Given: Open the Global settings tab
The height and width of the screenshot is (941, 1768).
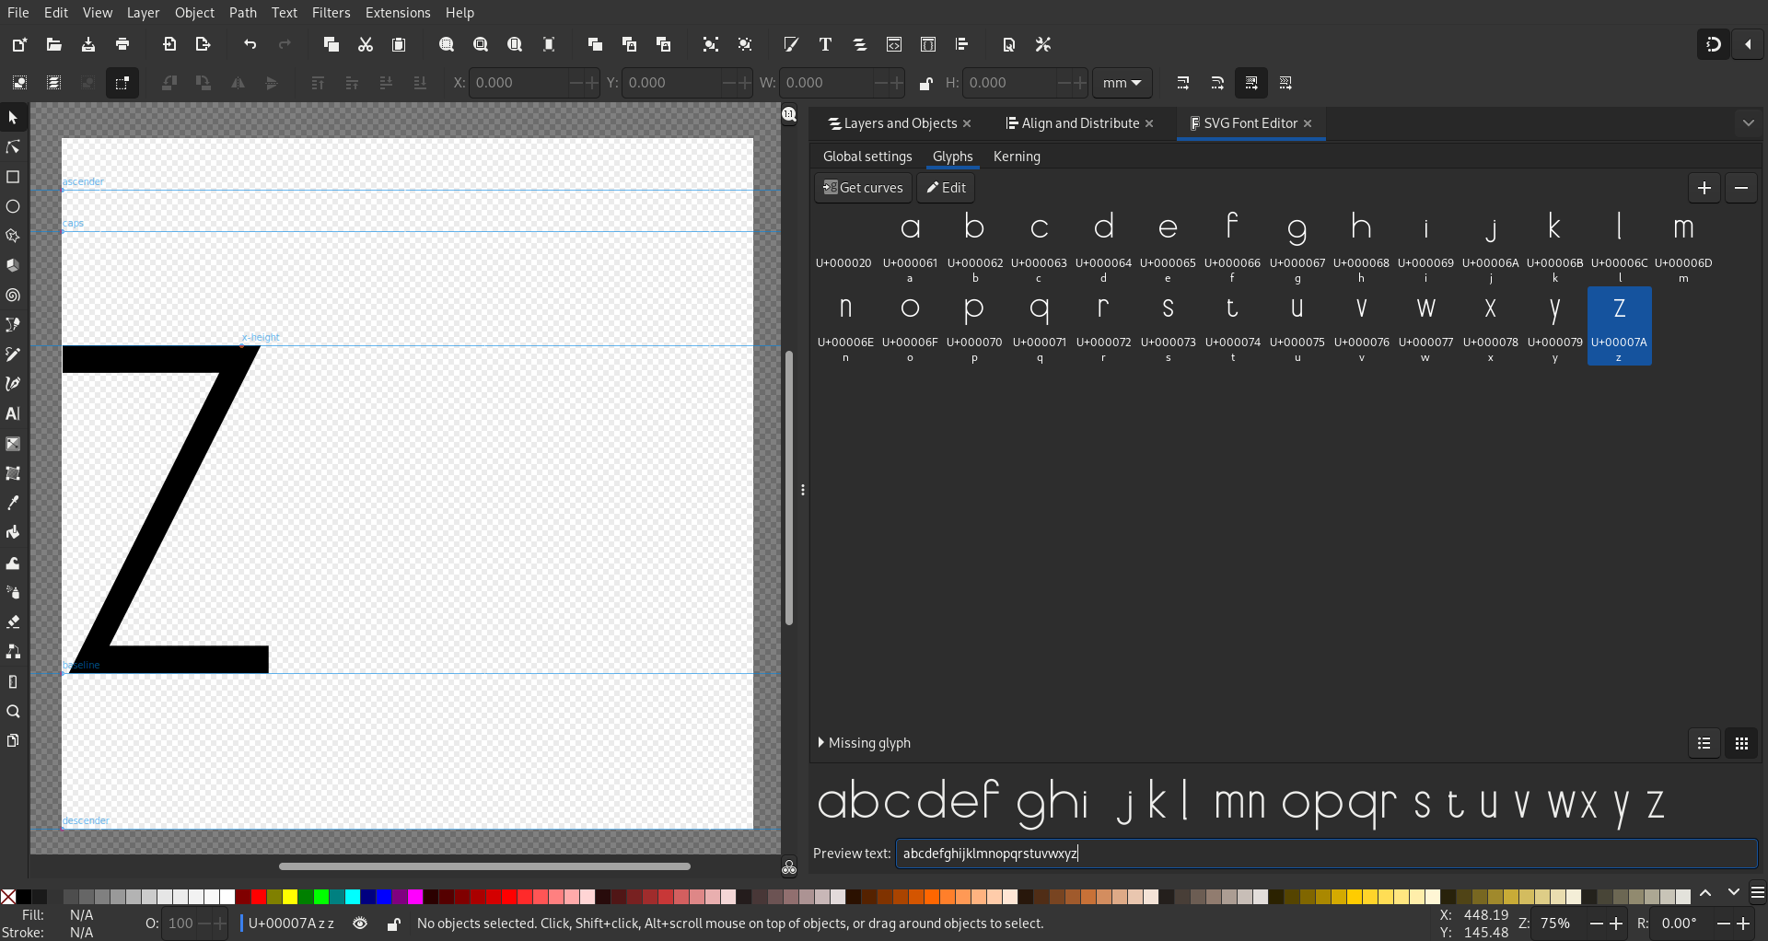Looking at the screenshot, I should pos(867,157).
